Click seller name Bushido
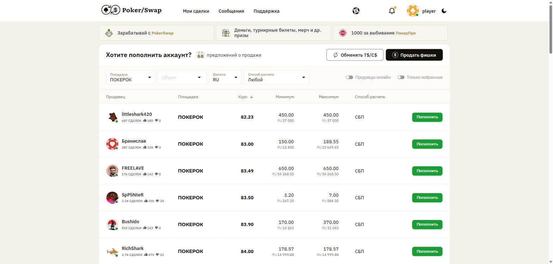Image resolution: width=553 pixels, height=264 pixels. 130,221
